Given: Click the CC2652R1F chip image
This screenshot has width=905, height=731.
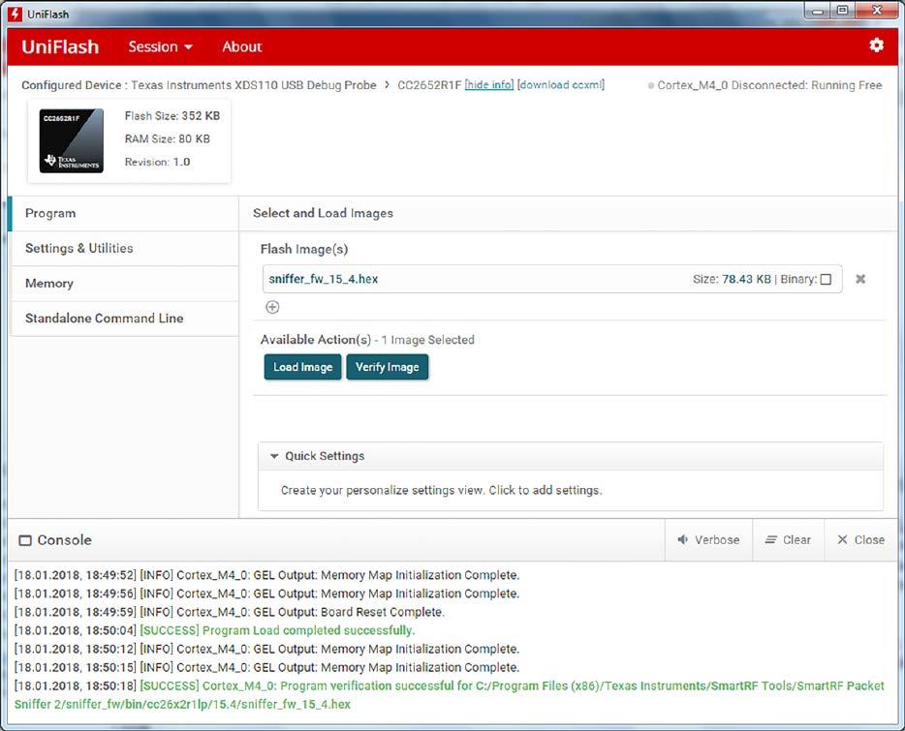Looking at the screenshot, I should click(72, 140).
